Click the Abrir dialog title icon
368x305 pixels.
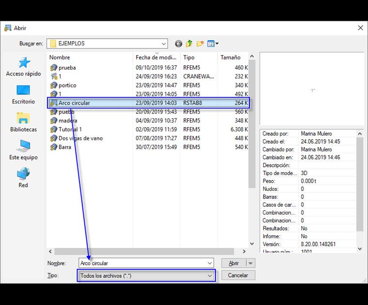pos(8,28)
